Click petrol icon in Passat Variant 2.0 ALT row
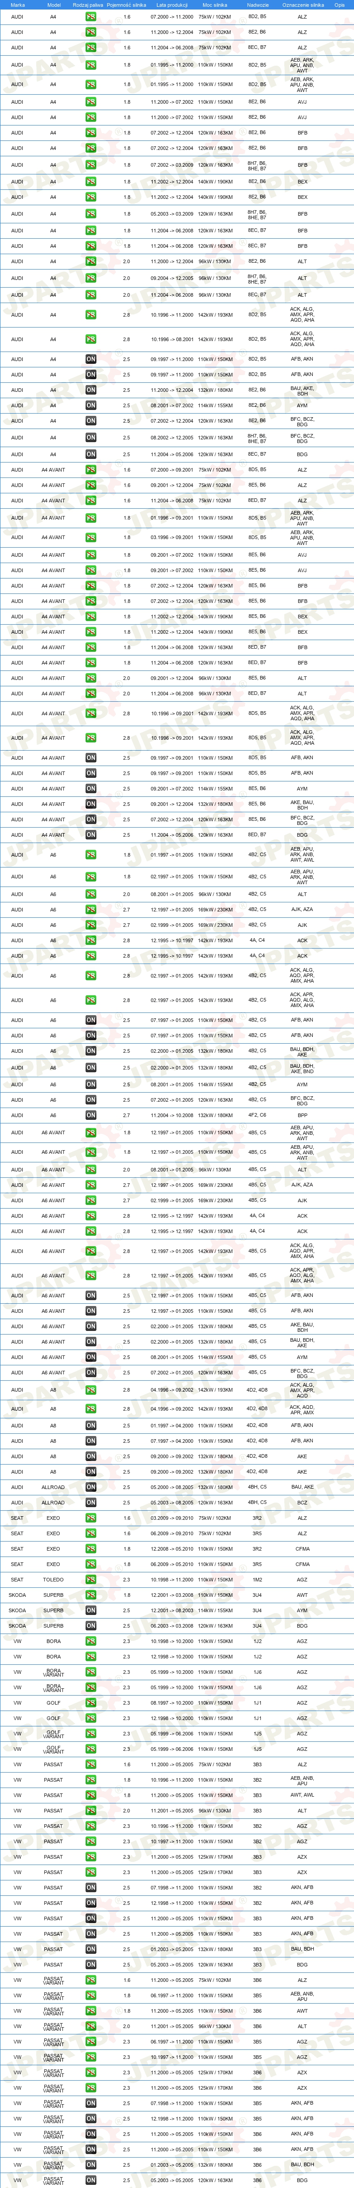Viewport: 354px width, 2188px height. pos(91,2027)
